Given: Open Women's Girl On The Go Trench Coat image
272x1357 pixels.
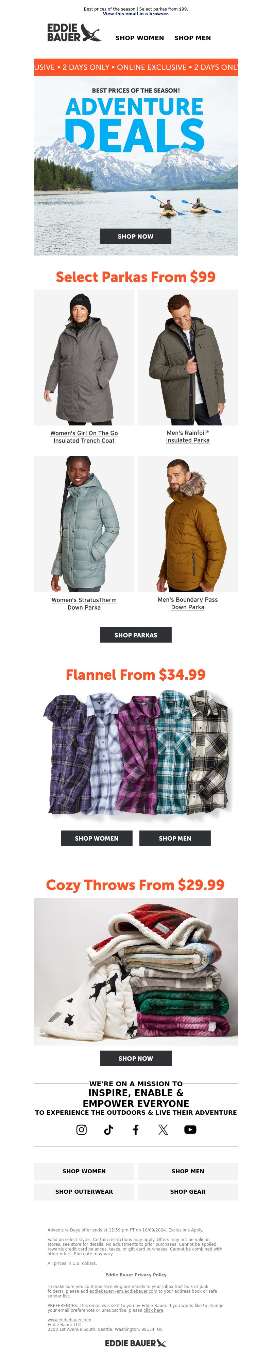Looking at the screenshot, I should tap(84, 357).
